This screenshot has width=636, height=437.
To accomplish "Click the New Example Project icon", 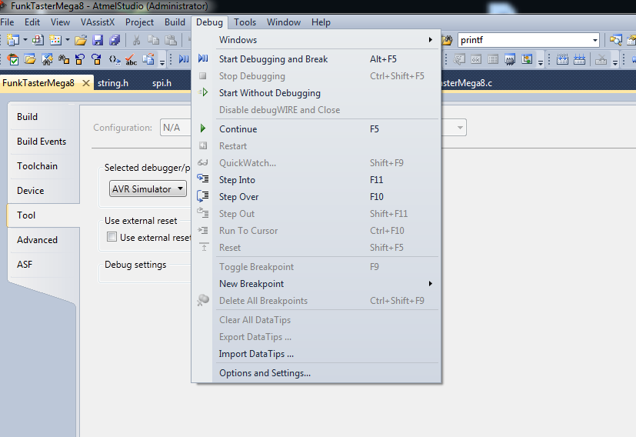I will click(x=38, y=40).
